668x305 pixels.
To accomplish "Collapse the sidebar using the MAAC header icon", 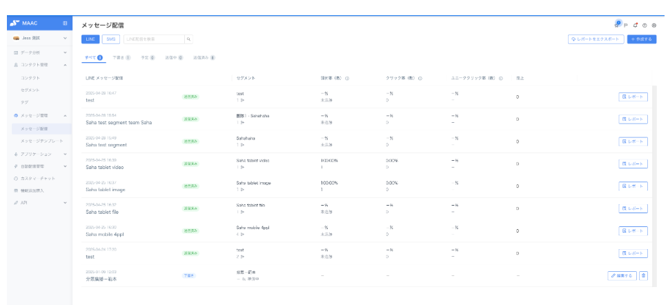I will 65,24.
